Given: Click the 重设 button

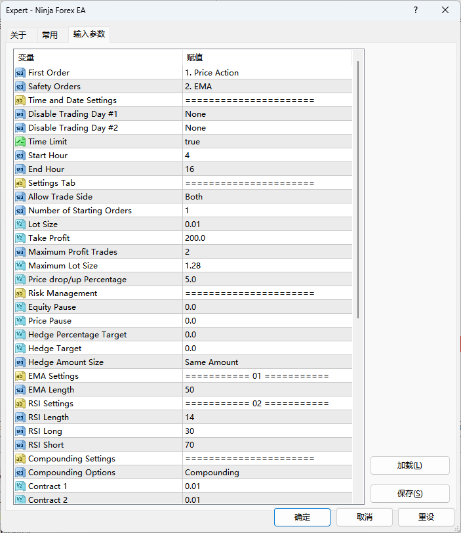Looking at the screenshot, I should (x=426, y=517).
